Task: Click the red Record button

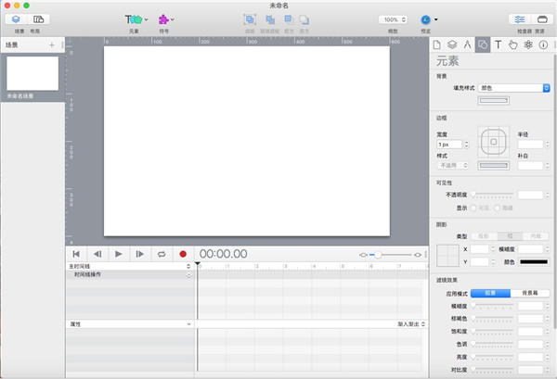Action: point(183,254)
